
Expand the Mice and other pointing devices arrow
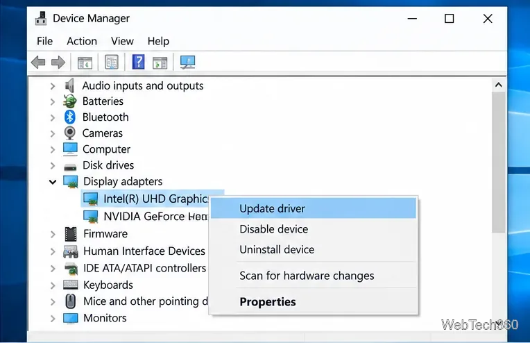click(53, 301)
